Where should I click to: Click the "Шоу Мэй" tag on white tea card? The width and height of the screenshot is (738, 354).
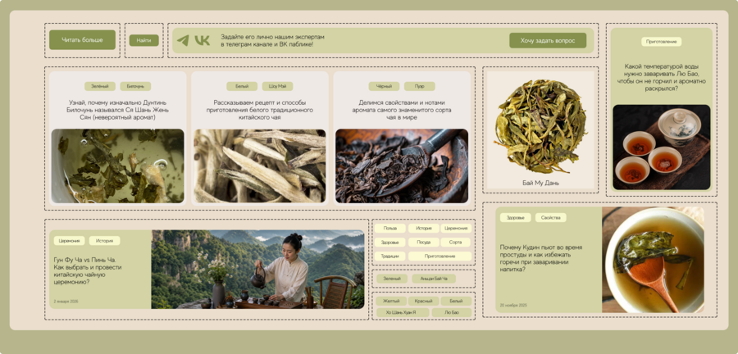tap(278, 87)
